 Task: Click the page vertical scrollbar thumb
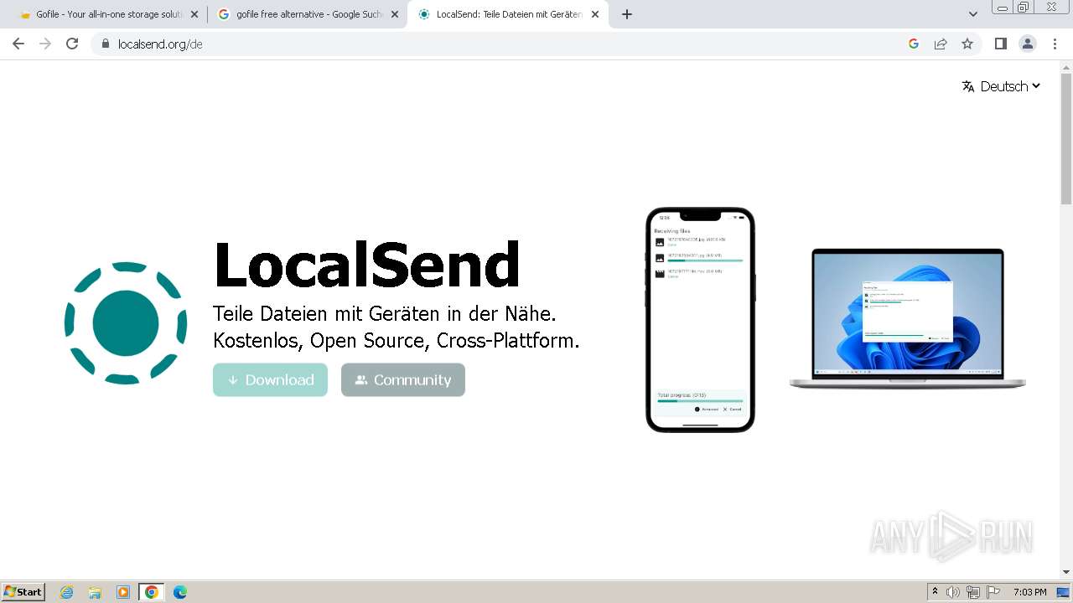click(1066, 138)
